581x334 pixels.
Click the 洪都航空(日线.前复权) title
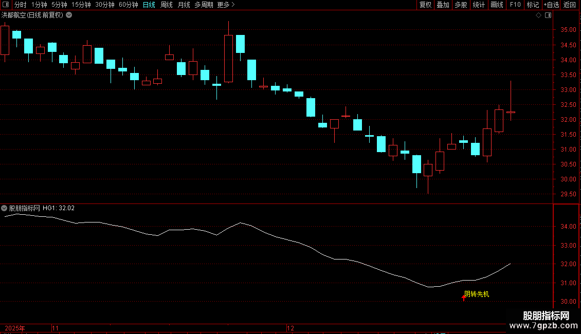click(32, 15)
